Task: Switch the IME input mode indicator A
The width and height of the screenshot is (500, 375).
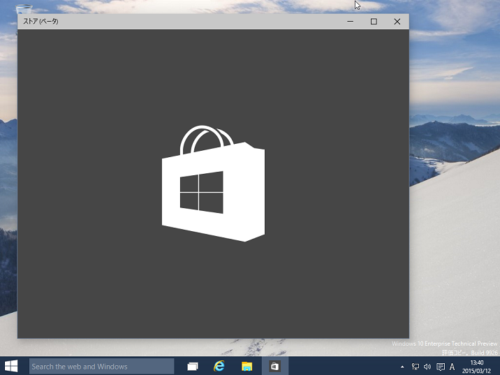Action: click(453, 367)
